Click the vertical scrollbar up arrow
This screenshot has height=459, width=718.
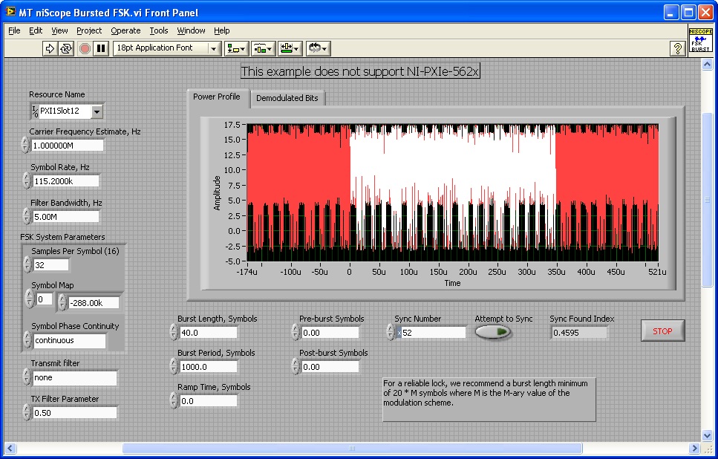707,65
